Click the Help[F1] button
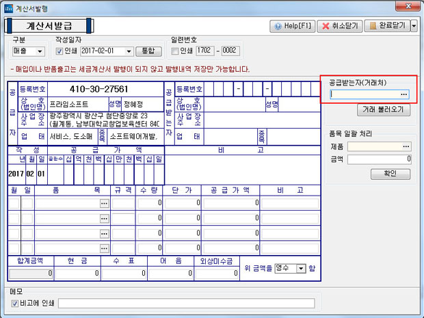The image size is (424, 318). pos(292,26)
